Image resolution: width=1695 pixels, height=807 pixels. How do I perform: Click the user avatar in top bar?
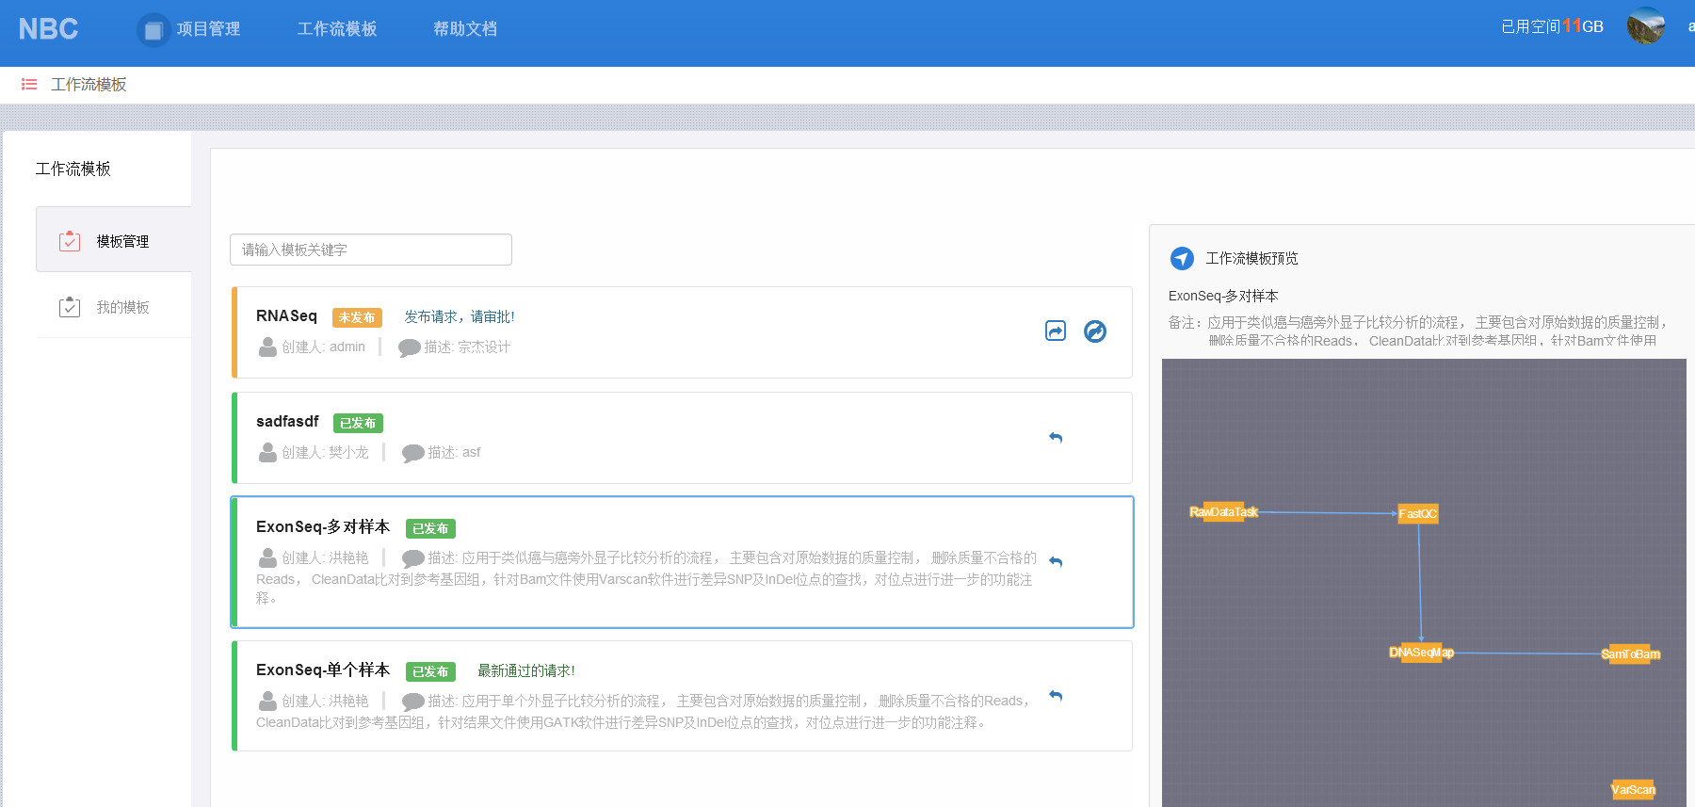[x=1645, y=26]
